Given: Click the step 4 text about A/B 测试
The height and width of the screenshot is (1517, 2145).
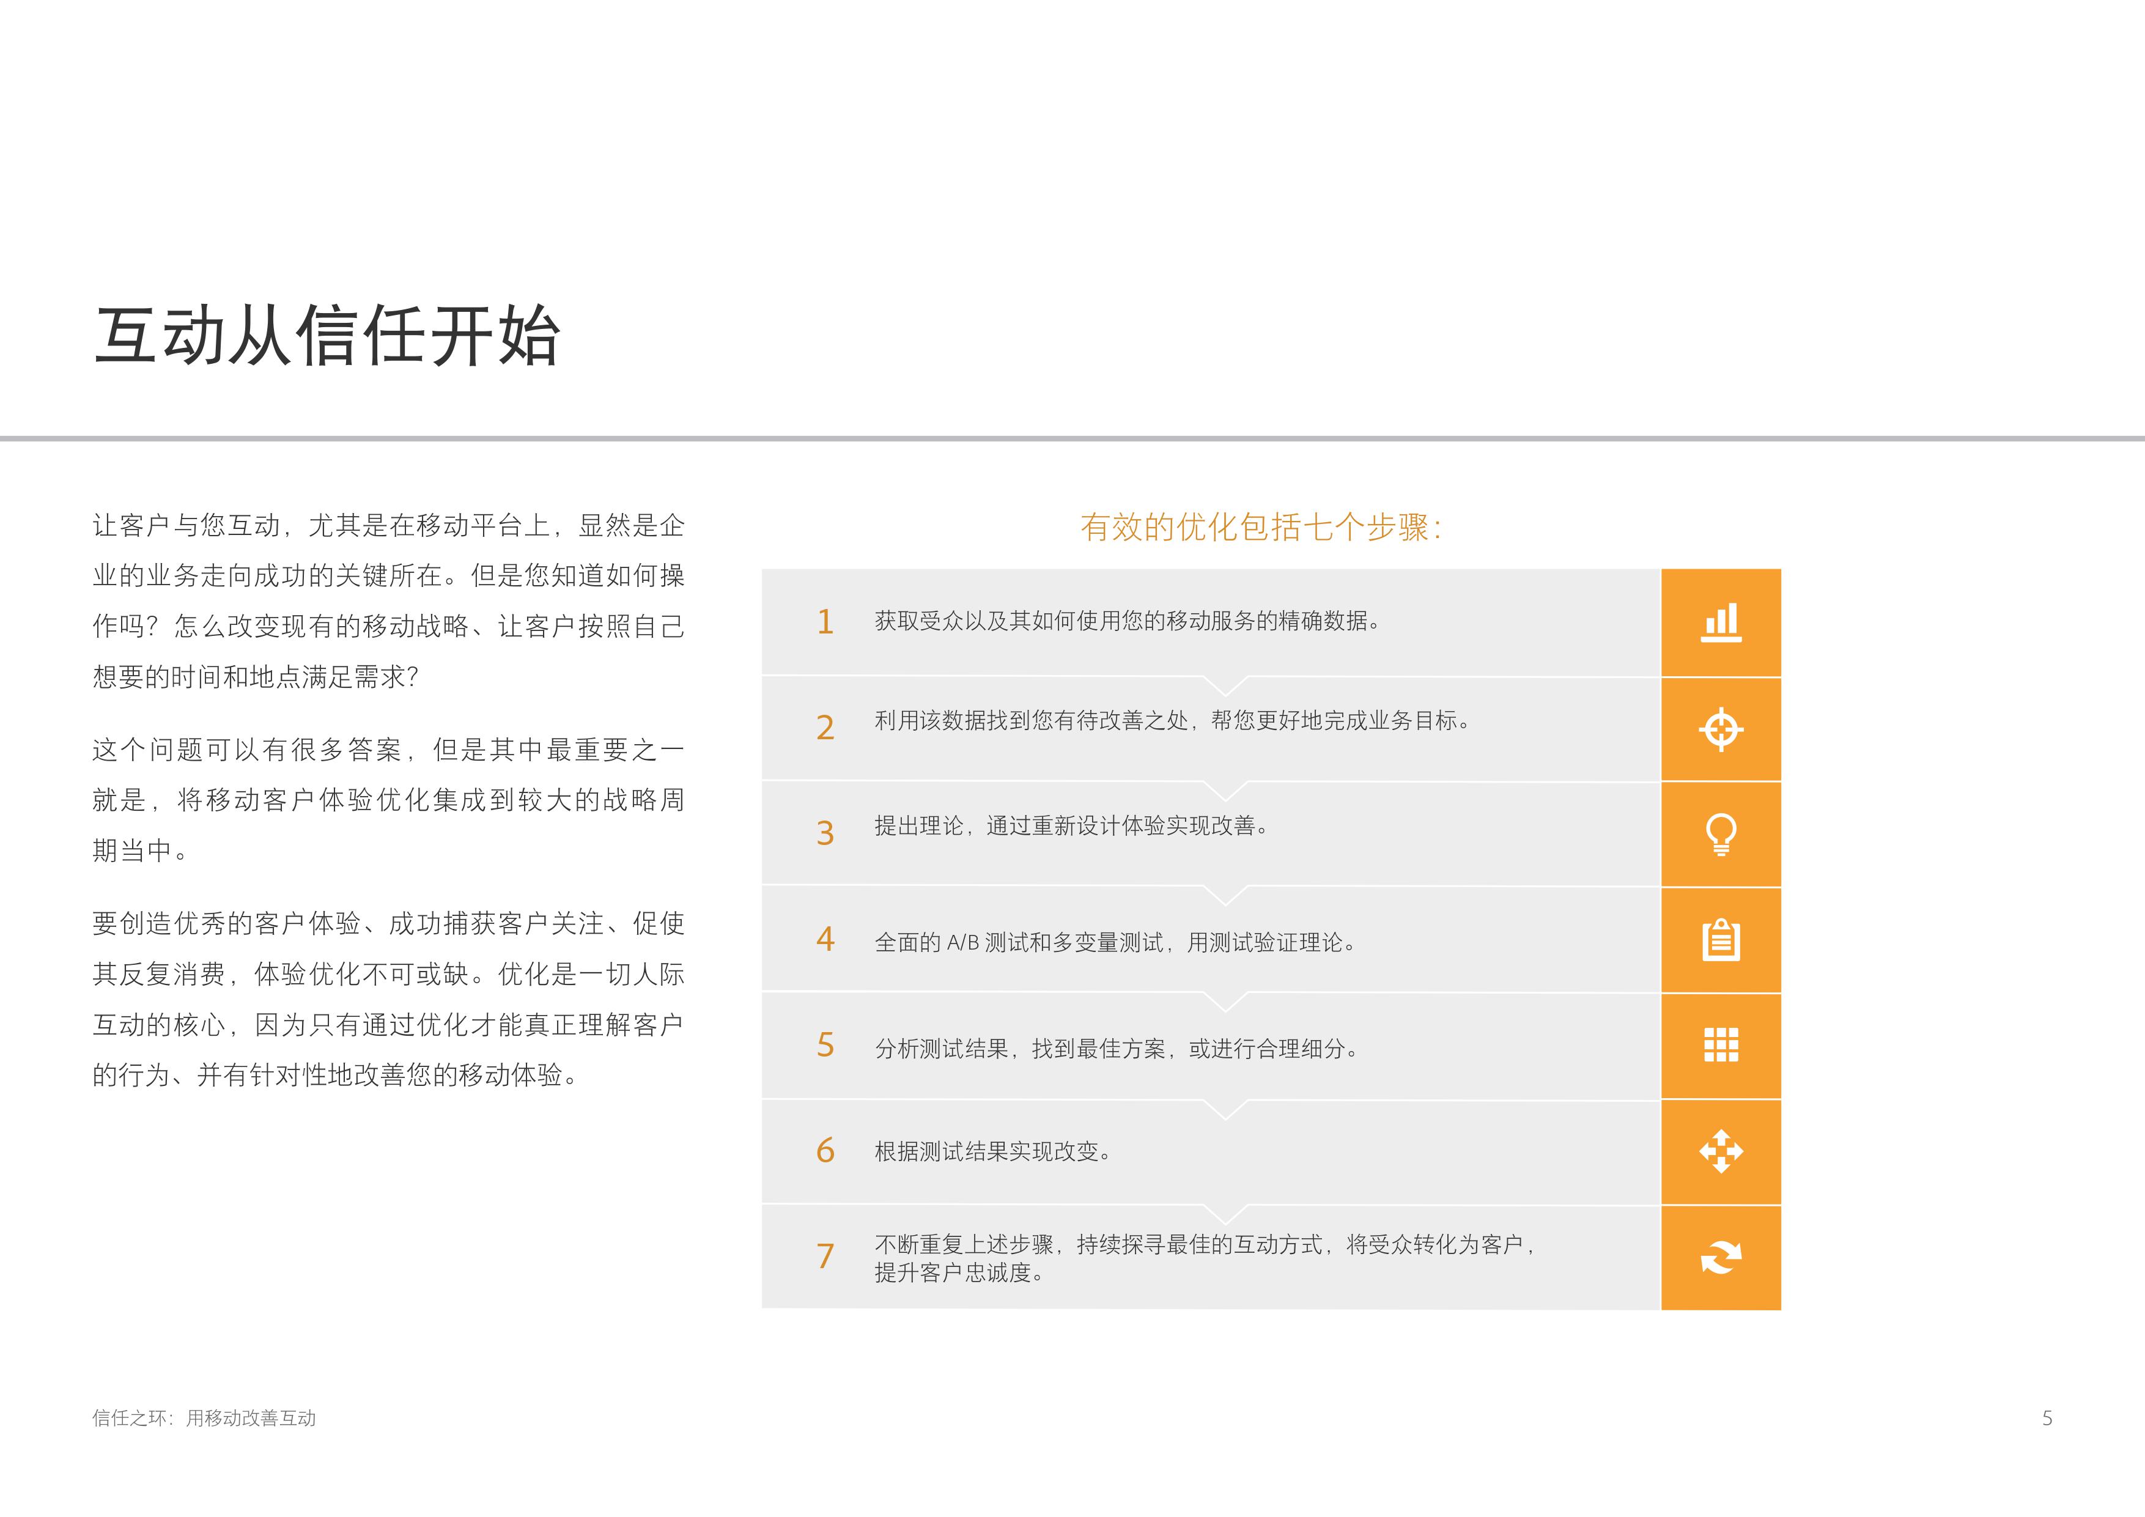Looking at the screenshot, I should pos(1115,942).
